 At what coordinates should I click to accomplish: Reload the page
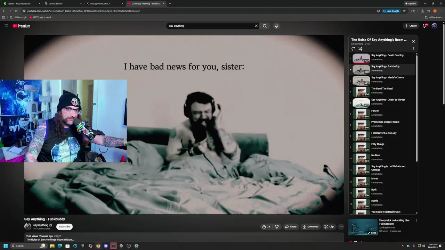click(x=16, y=11)
